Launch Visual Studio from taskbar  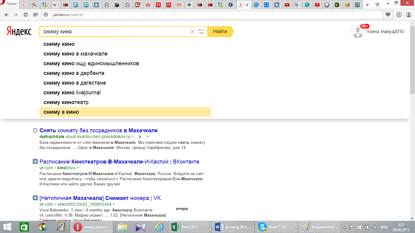tap(141, 227)
